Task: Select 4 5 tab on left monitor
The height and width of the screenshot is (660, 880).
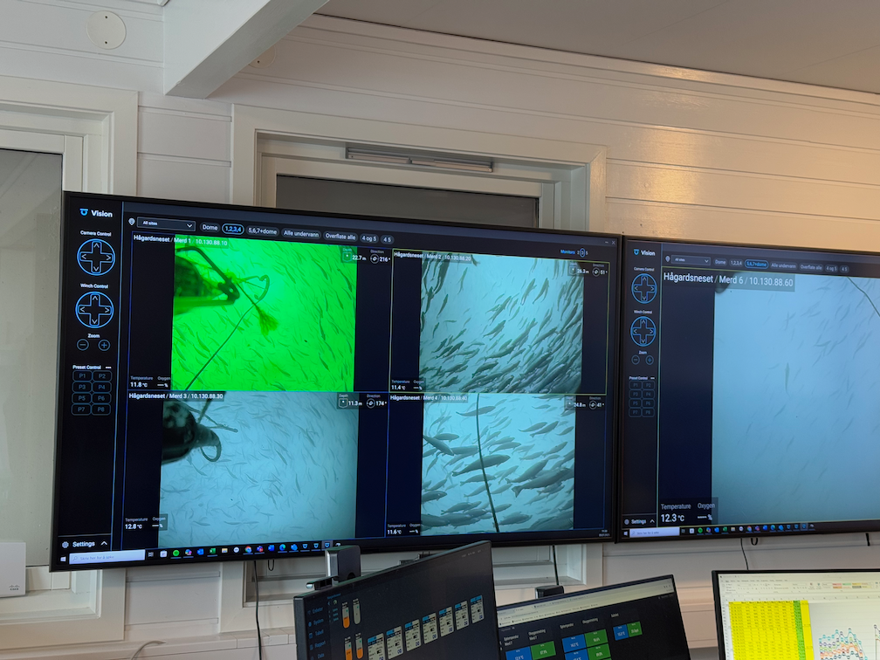Action: 388,239
